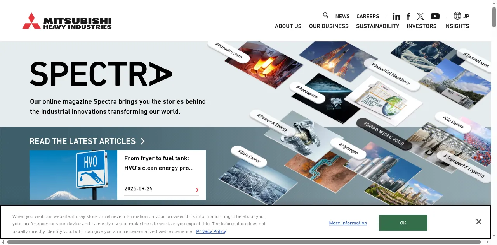
Task: Select the #Infrastructure tag
Action: pyautogui.click(x=229, y=51)
